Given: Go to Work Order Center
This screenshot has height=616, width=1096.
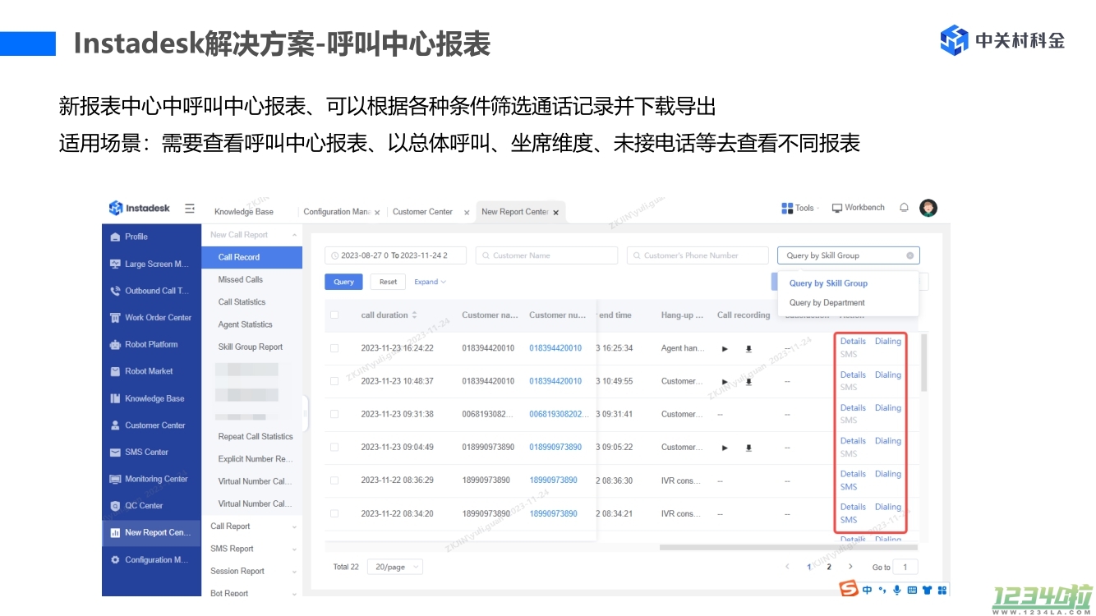Looking at the screenshot, I should [x=151, y=318].
